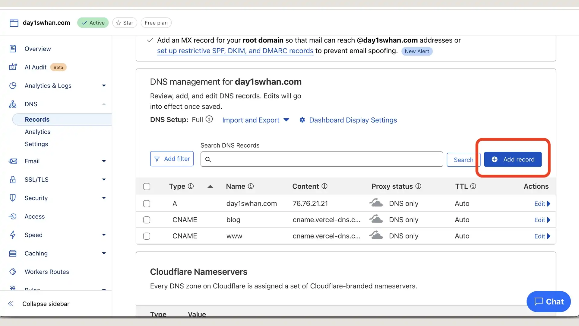
Task: Click the info icon beside Proxy status header
Action: 418,186
